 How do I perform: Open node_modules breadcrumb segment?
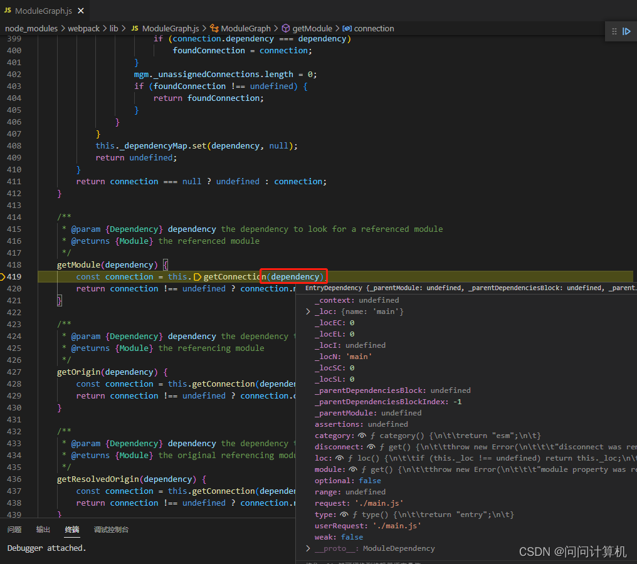pos(31,28)
